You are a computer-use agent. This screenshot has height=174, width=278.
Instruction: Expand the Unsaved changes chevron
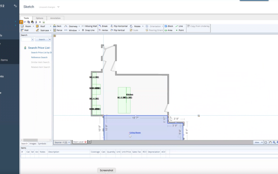pos(58,7)
